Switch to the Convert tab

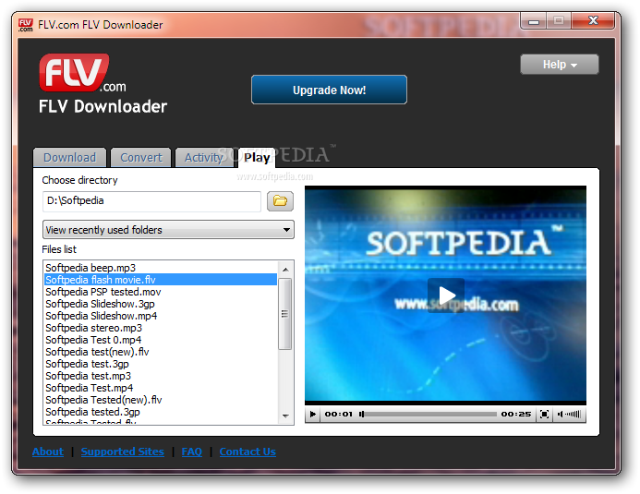point(140,158)
